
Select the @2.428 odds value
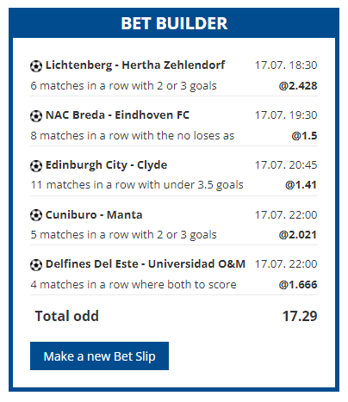[x=298, y=86]
